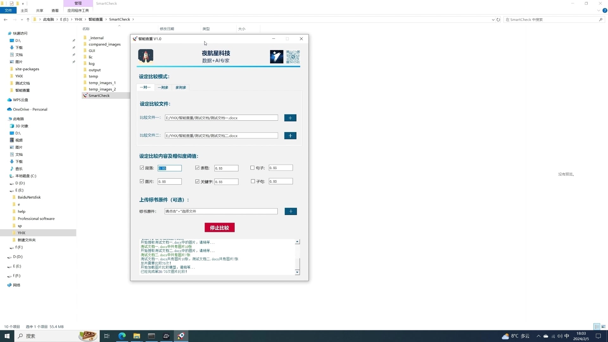Click plus button to upload 标书原件
The height and width of the screenshot is (342, 608).
click(291, 211)
